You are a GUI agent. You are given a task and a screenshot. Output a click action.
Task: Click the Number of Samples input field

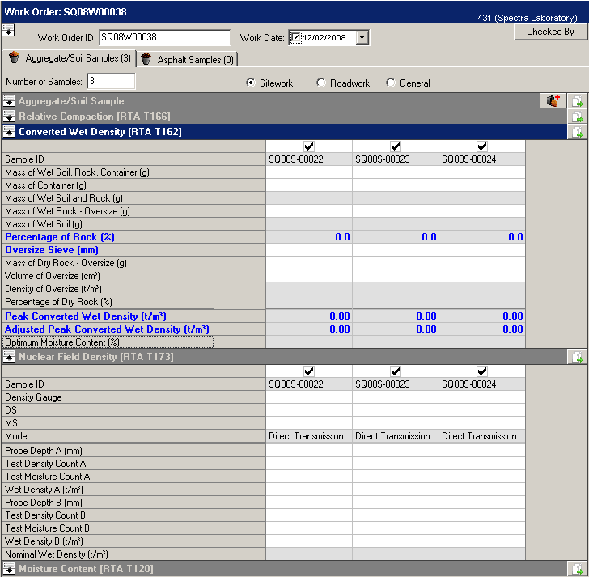[x=111, y=81]
